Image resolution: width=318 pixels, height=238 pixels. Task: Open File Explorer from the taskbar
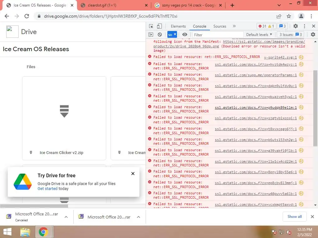25,232
